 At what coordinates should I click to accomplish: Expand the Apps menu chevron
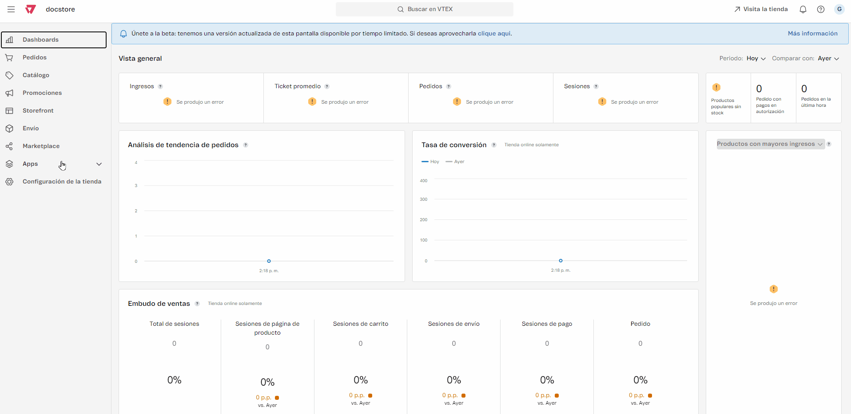pos(99,164)
